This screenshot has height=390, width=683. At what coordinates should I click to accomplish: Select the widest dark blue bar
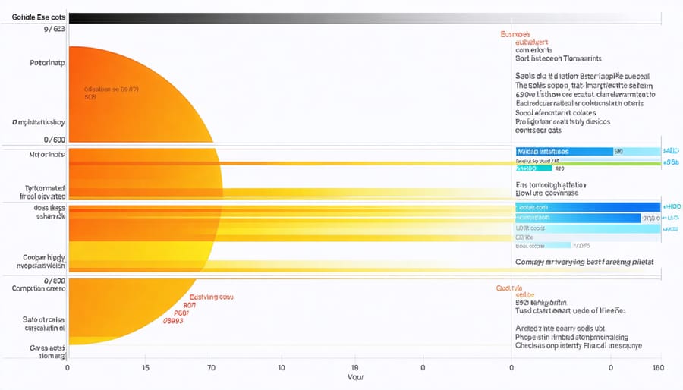[x=587, y=207]
